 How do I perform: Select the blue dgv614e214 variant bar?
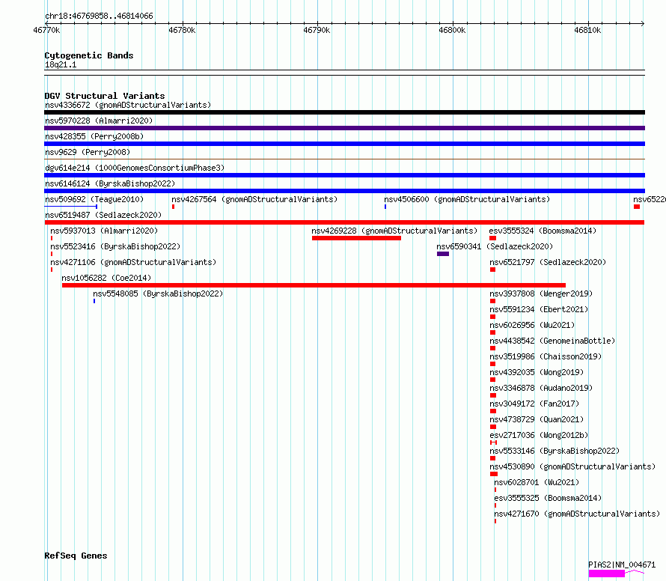[x=344, y=175]
